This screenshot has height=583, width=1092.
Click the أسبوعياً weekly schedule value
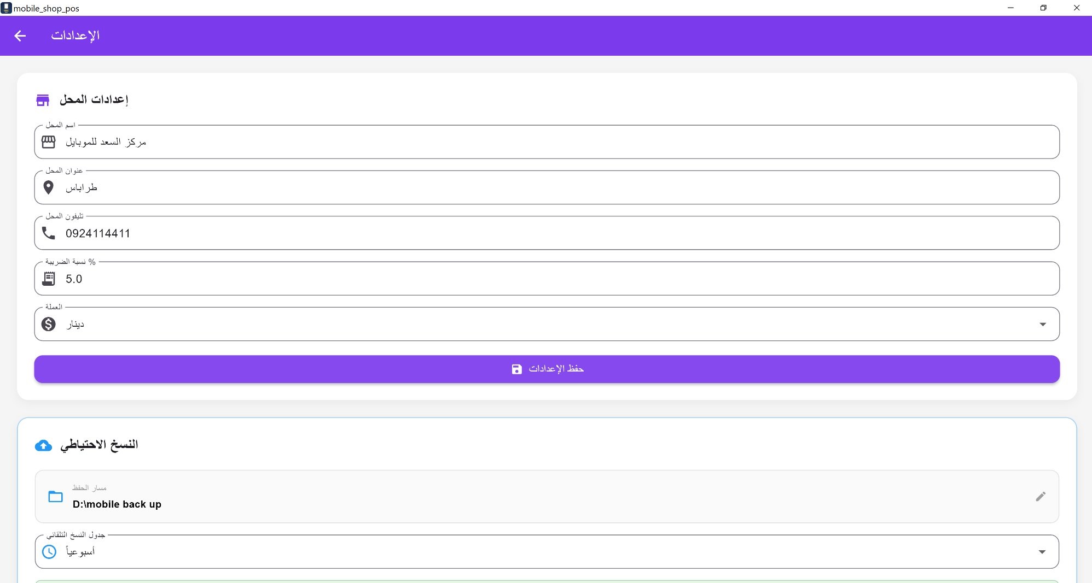80,552
